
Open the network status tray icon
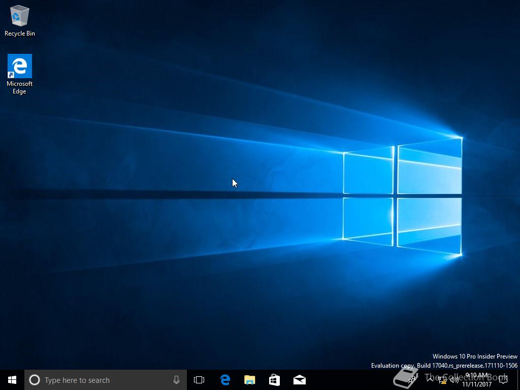(x=442, y=380)
